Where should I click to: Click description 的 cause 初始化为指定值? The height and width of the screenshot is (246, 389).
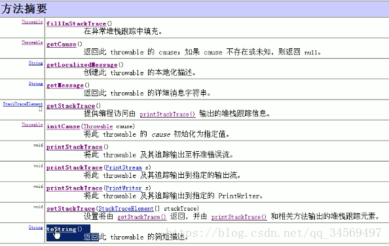point(185,134)
